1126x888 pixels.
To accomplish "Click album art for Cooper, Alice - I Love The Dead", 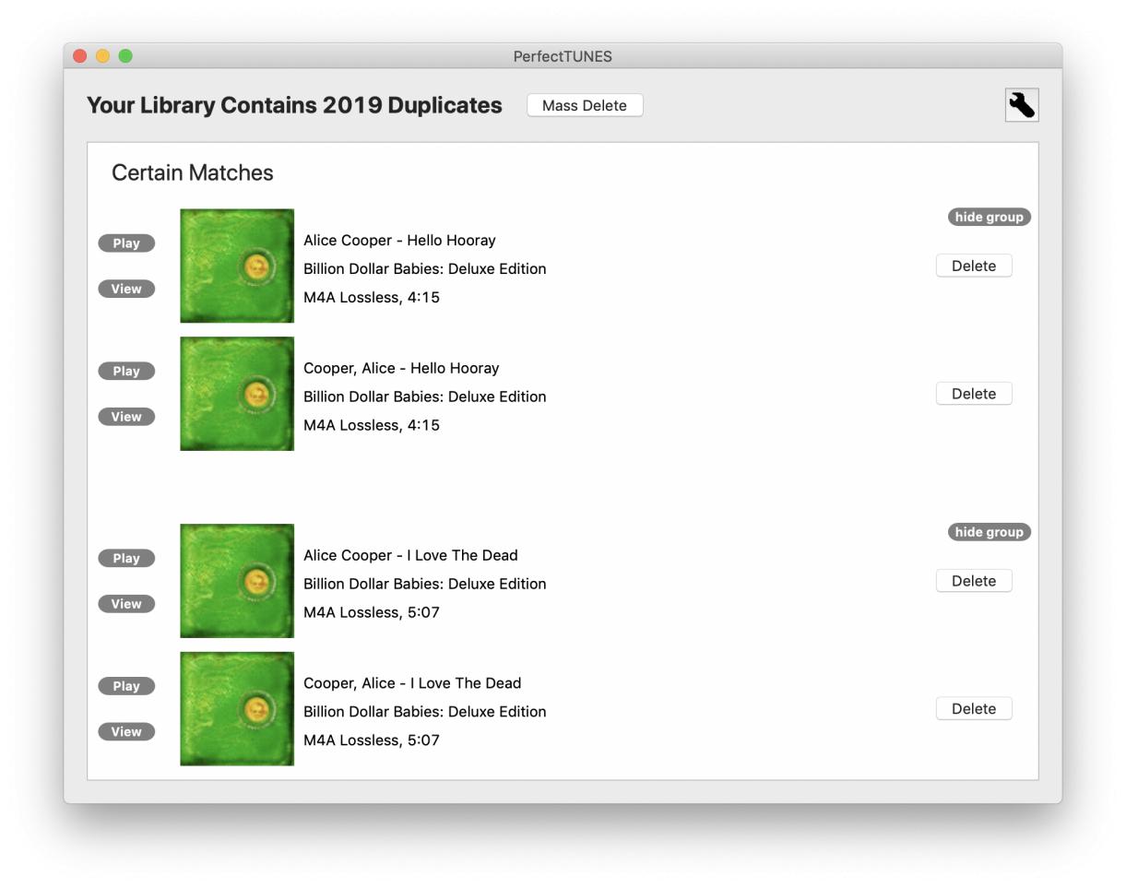I will click(237, 708).
